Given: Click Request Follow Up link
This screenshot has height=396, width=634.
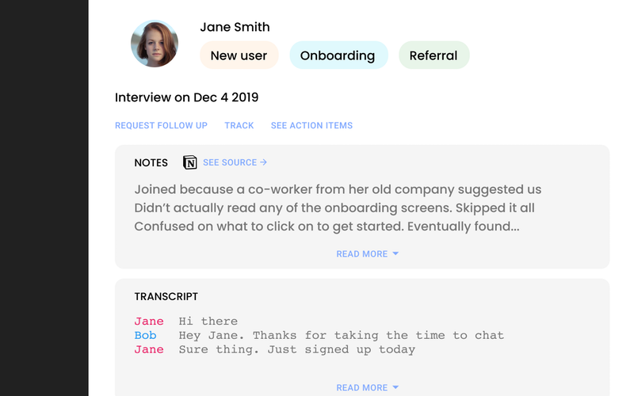Looking at the screenshot, I should tap(161, 126).
